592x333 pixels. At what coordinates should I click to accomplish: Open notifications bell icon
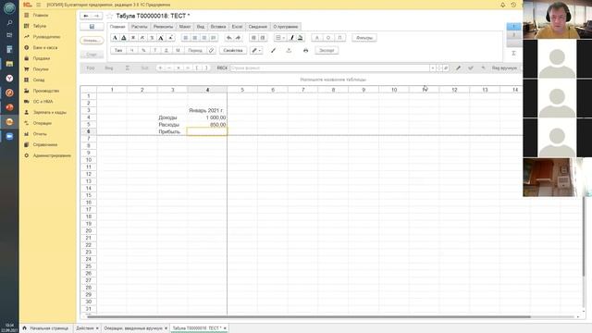503,5
